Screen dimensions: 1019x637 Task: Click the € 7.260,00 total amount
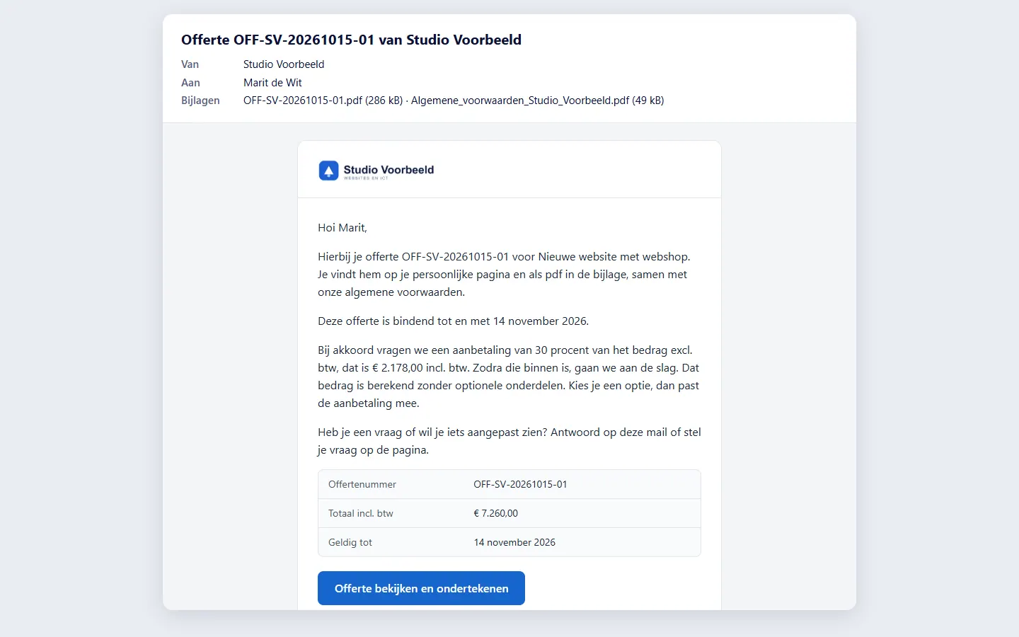(x=496, y=514)
